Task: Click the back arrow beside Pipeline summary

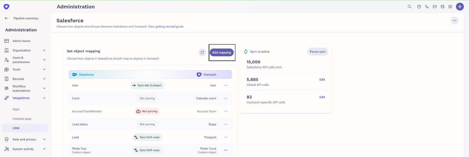Action: 6,18
